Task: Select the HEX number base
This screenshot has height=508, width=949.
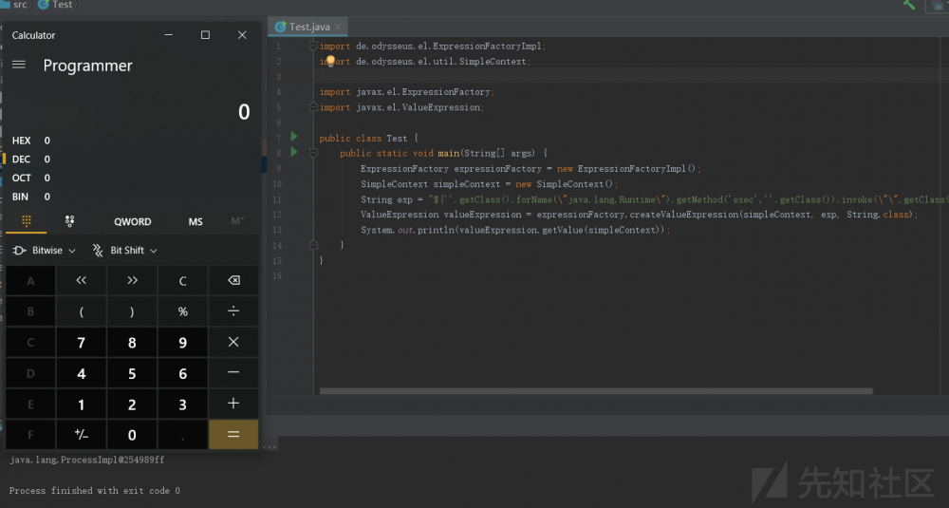Action: coord(22,141)
